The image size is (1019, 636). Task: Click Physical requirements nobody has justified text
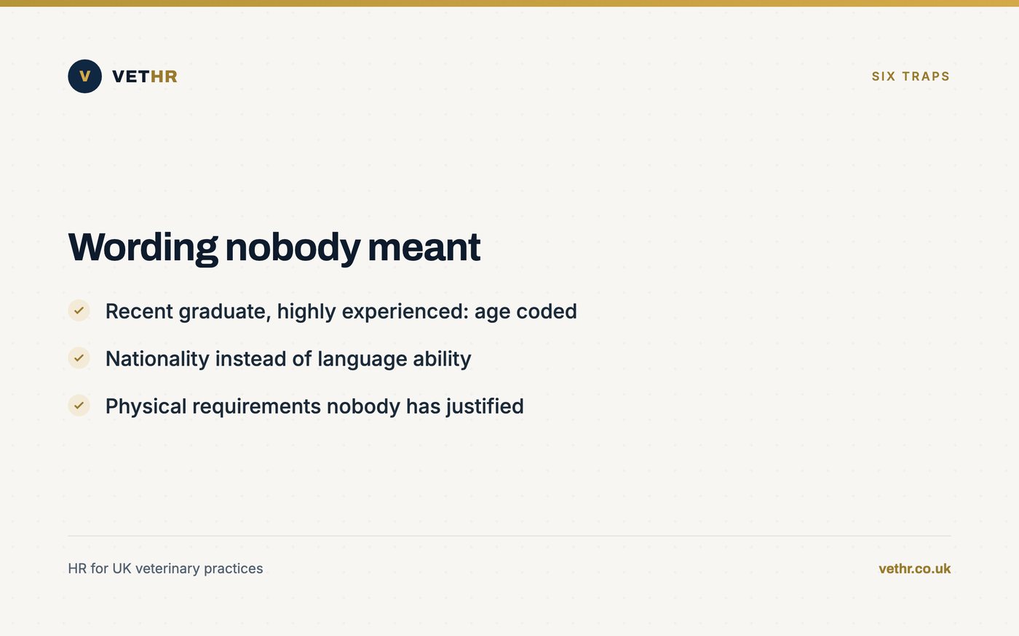point(314,406)
